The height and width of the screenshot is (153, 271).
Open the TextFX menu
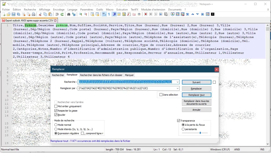coord(134,10)
